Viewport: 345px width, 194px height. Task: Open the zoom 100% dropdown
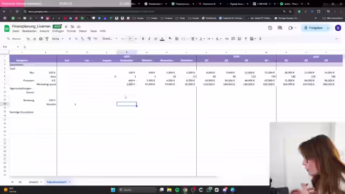(x=58, y=39)
